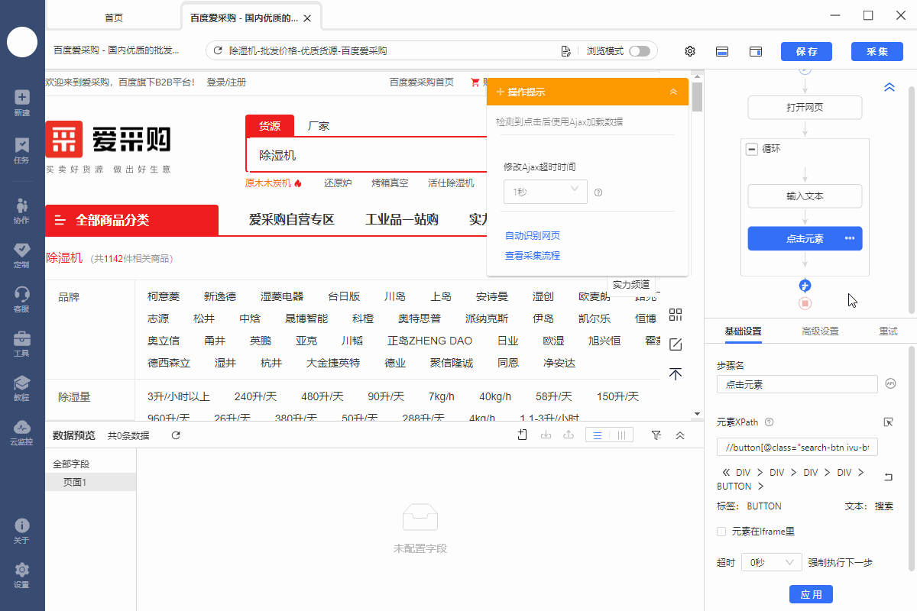Open the Ajax timeout 1秒 dropdown
The height and width of the screenshot is (611, 917).
545,192
